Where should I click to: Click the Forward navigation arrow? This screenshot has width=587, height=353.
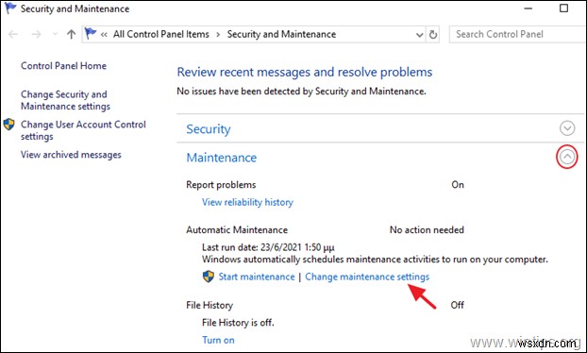click(x=36, y=34)
